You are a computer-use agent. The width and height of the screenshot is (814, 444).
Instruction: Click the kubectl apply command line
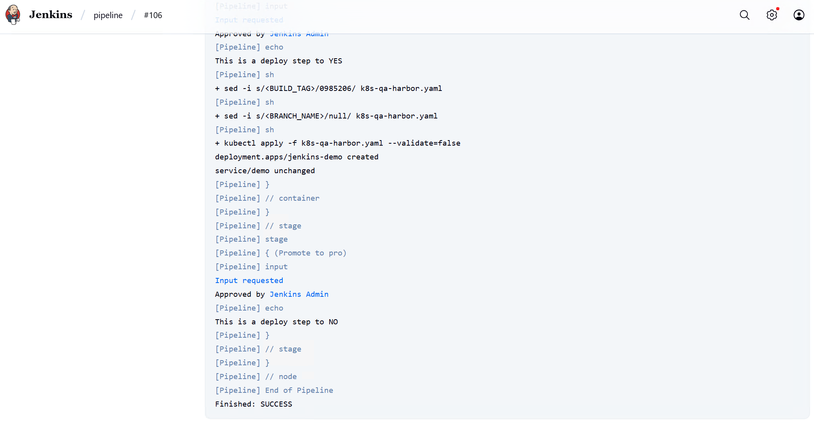(337, 143)
